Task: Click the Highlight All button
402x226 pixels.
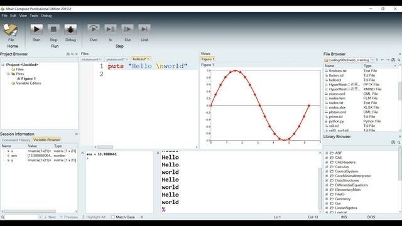Action: pos(94,217)
